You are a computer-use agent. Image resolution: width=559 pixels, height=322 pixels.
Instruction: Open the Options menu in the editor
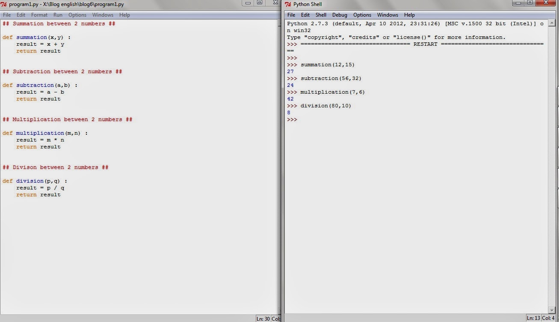77,15
